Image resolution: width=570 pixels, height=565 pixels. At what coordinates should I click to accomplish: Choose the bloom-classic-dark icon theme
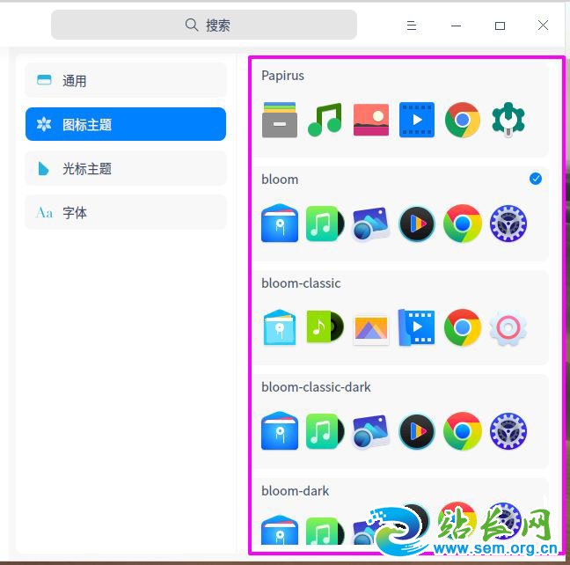click(x=316, y=387)
